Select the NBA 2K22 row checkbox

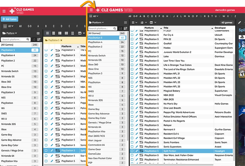(132, 95)
